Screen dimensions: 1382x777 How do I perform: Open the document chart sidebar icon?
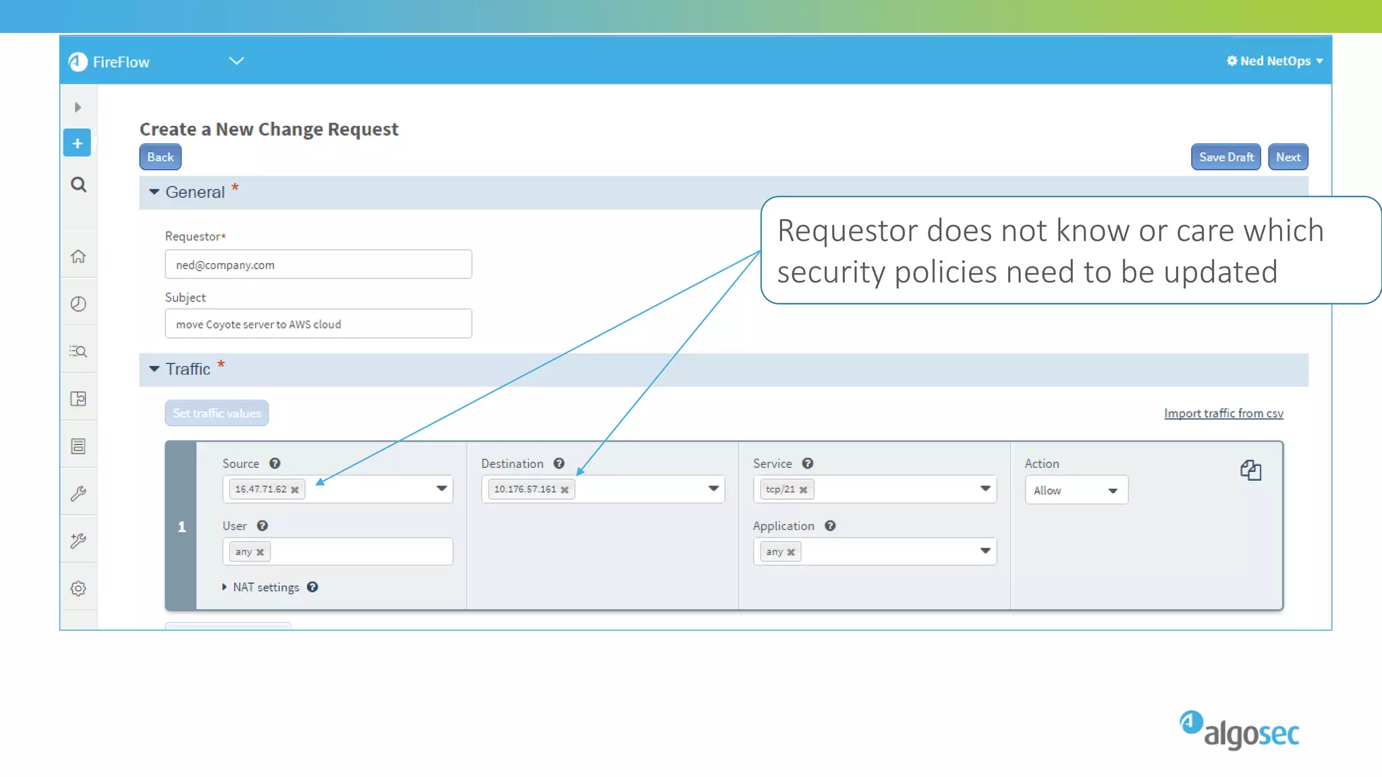78,399
